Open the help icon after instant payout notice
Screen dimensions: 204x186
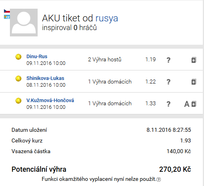click(158, 180)
